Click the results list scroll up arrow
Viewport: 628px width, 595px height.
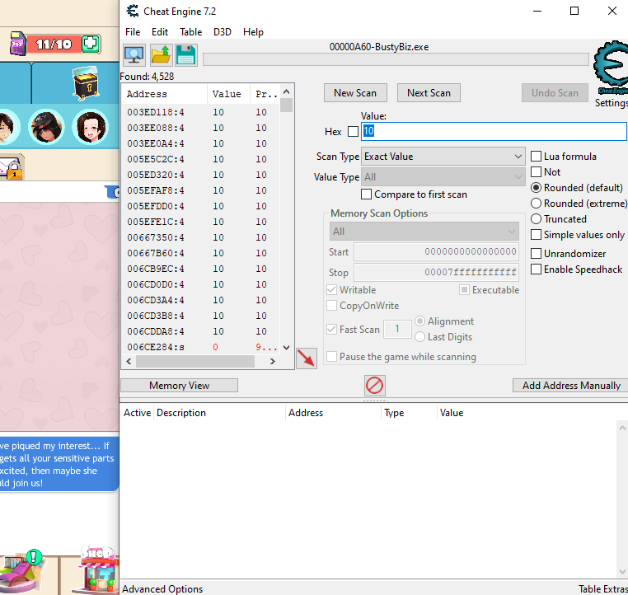[286, 91]
